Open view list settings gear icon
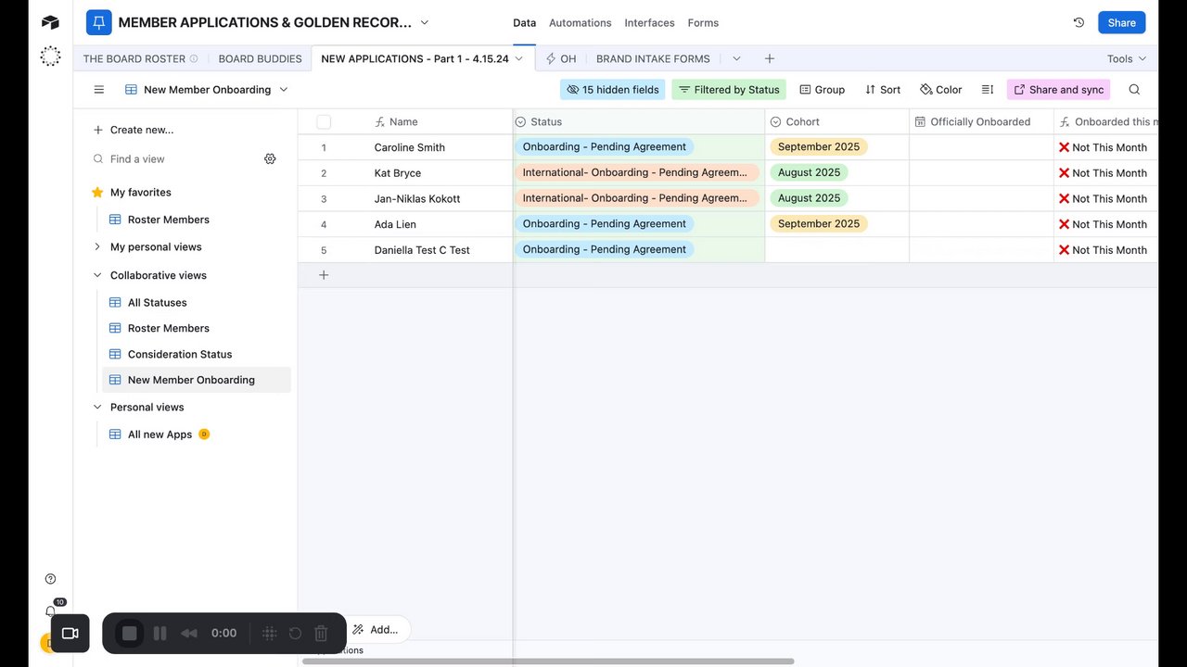Viewport: 1187px width, 667px height. pyautogui.click(x=270, y=159)
